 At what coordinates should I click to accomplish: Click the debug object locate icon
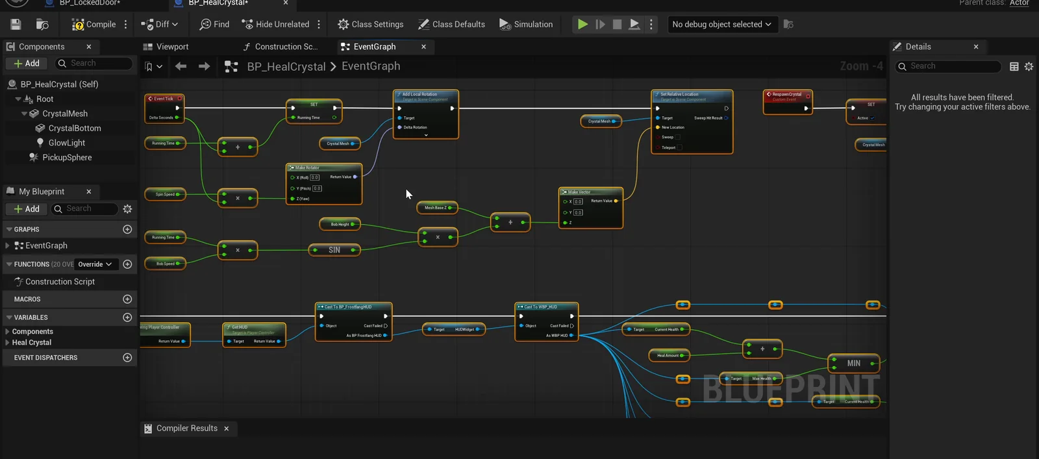click(x=788, y=25)
